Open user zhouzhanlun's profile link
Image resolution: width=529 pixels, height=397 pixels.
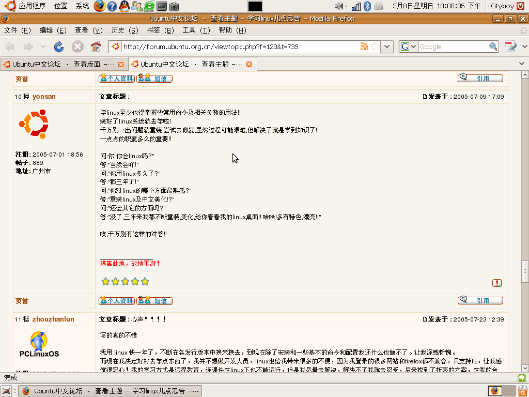coord(53,319)
